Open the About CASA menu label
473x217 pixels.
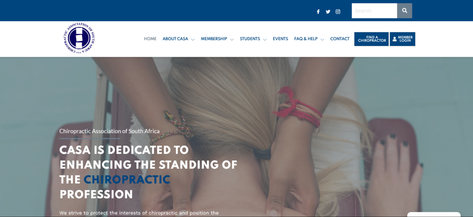175,39
